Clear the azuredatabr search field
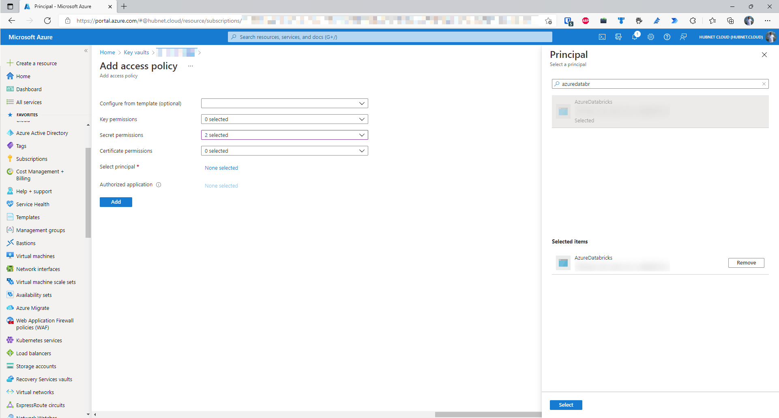This screenshot has width=779, height=418. 764,84
